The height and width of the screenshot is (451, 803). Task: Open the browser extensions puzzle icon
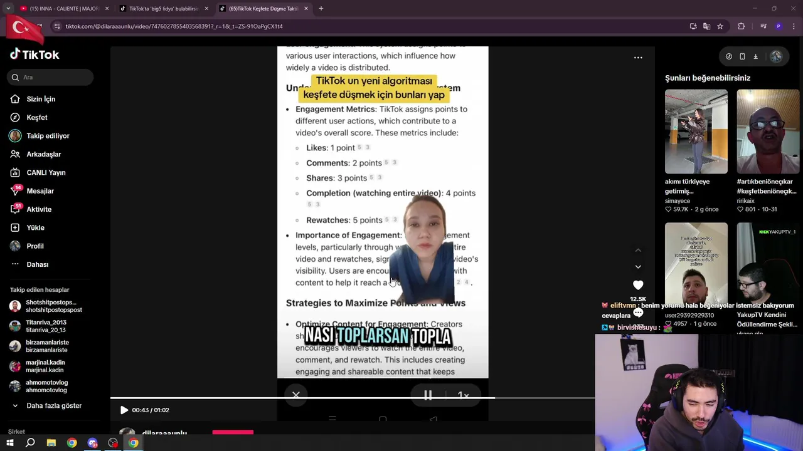[742, 26]
